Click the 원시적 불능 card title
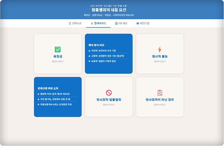 (160, 56)
